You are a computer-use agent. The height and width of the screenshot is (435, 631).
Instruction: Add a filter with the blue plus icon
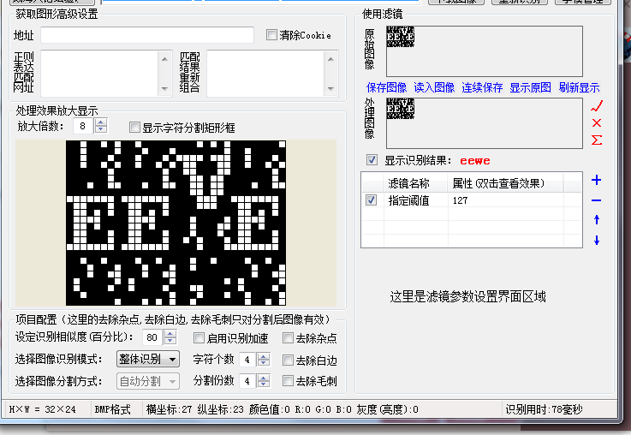[597, 180]
